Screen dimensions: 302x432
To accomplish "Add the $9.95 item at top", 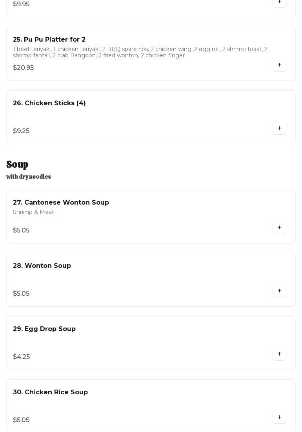I will click(279, 2).
